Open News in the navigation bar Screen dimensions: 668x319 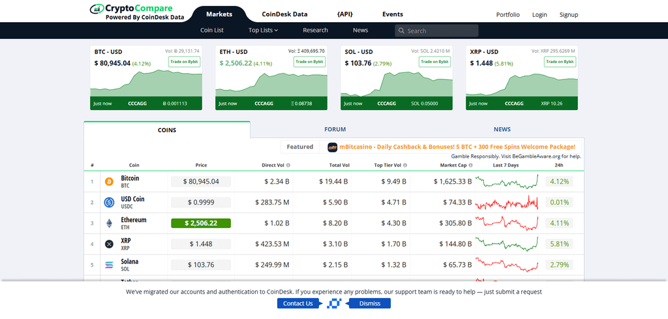click(x=360, y=30)
